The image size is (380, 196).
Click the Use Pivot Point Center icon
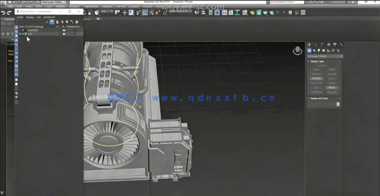pos(117,13)
